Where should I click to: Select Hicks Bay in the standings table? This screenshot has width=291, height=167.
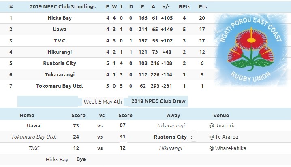coord(59,18)
